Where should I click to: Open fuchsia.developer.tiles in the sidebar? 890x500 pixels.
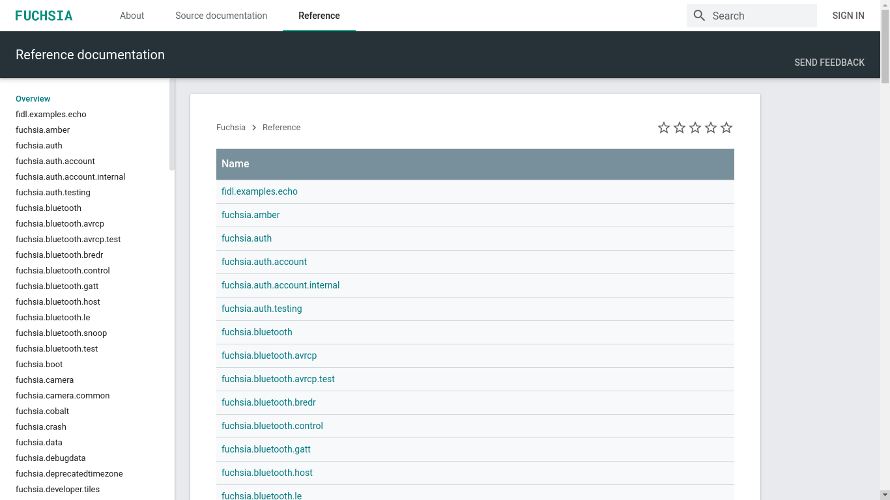(x=57, y=490)
